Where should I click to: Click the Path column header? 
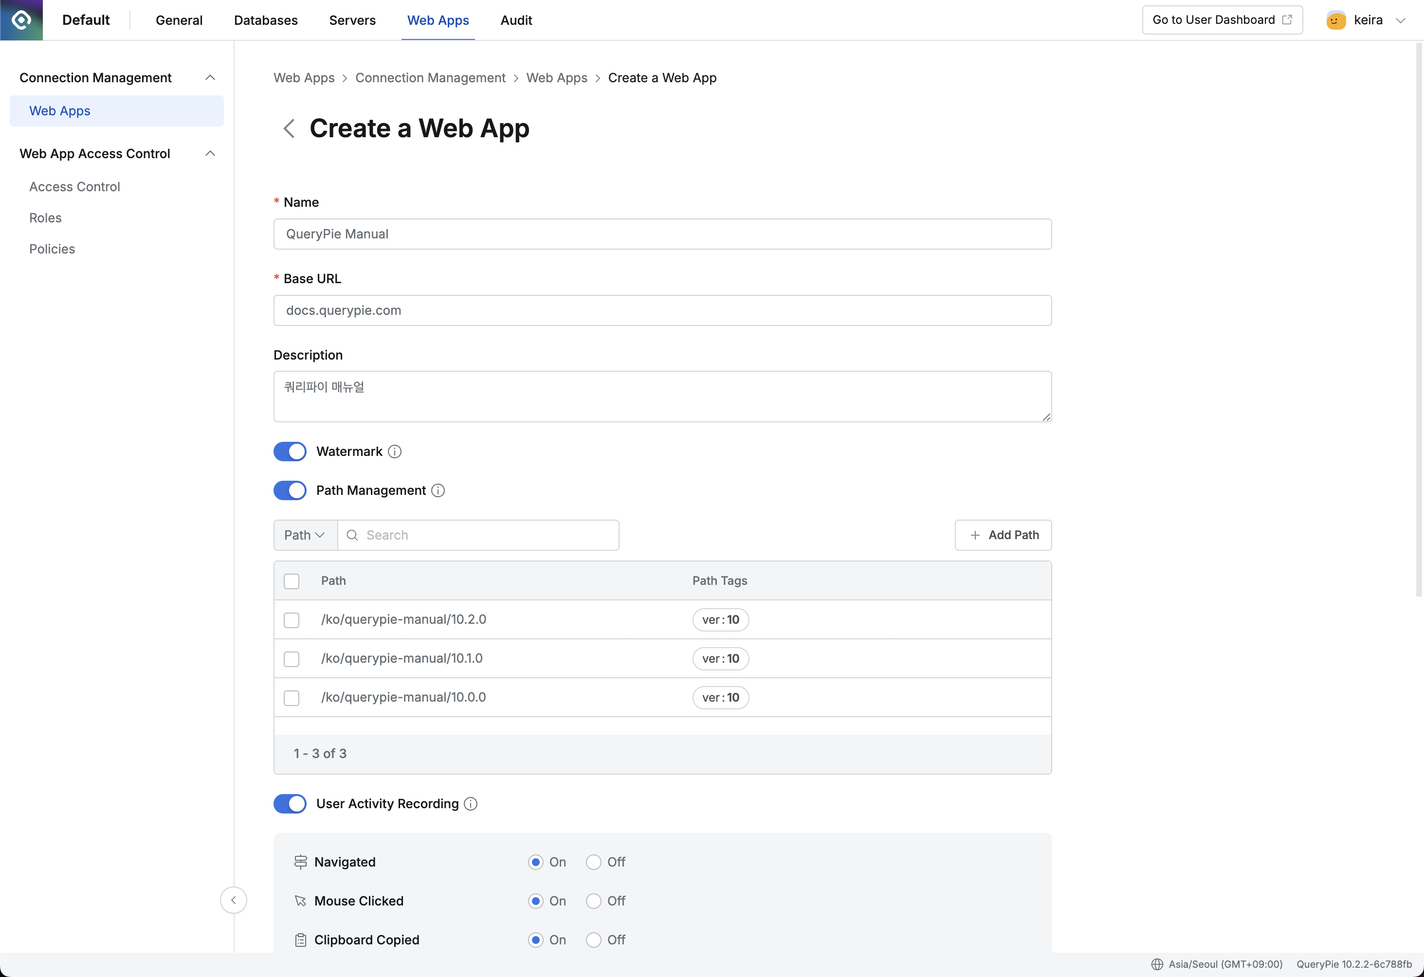click(x=333, y=580)
